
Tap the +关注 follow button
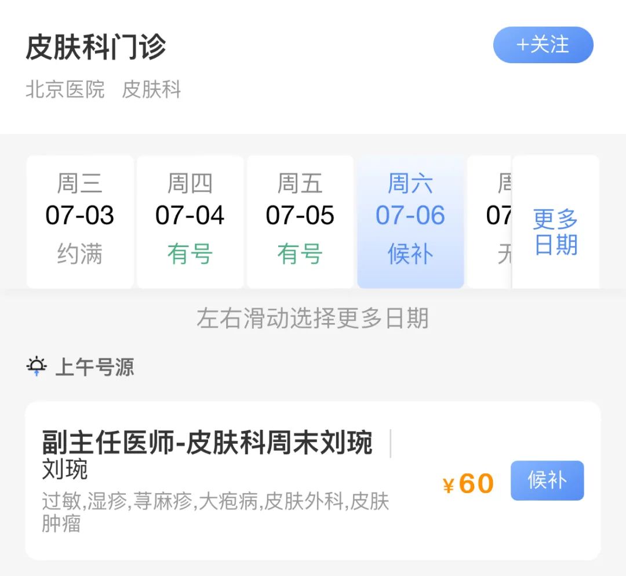(x=543, y=45)
